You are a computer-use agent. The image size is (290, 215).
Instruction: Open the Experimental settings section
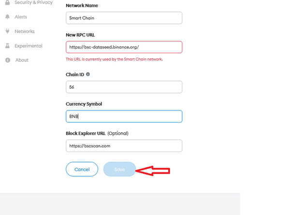point(29,46)
